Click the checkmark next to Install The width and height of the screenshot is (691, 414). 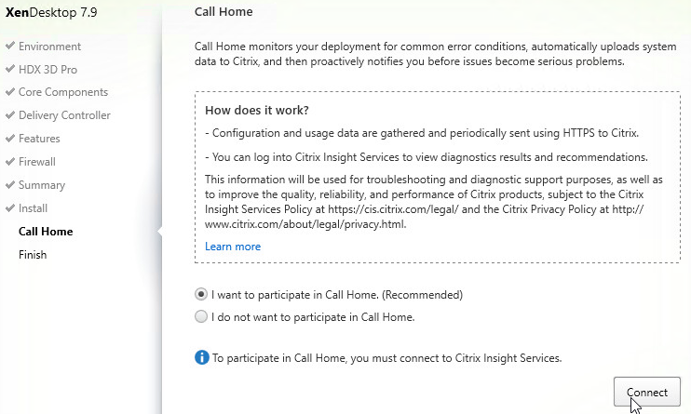click(10, 207)
